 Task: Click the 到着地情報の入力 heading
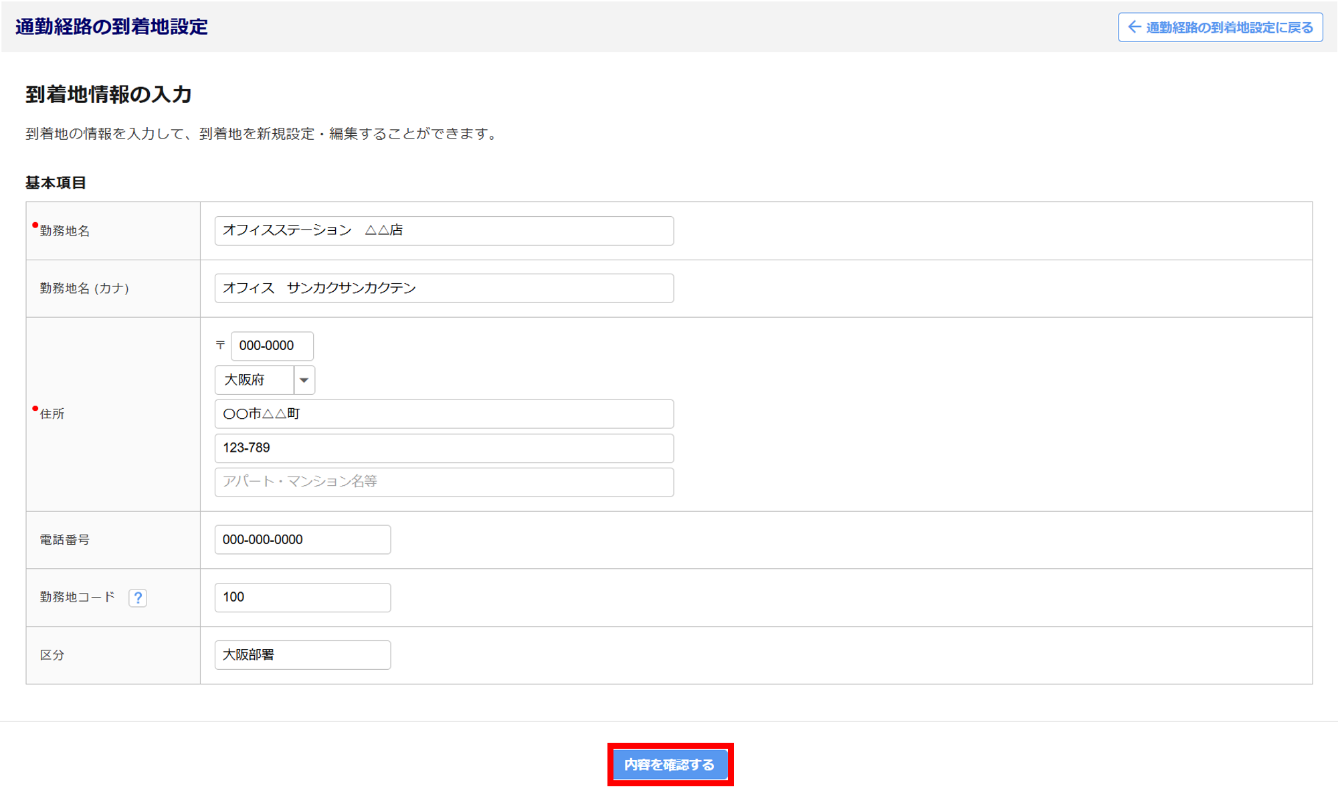coord(108,94)
